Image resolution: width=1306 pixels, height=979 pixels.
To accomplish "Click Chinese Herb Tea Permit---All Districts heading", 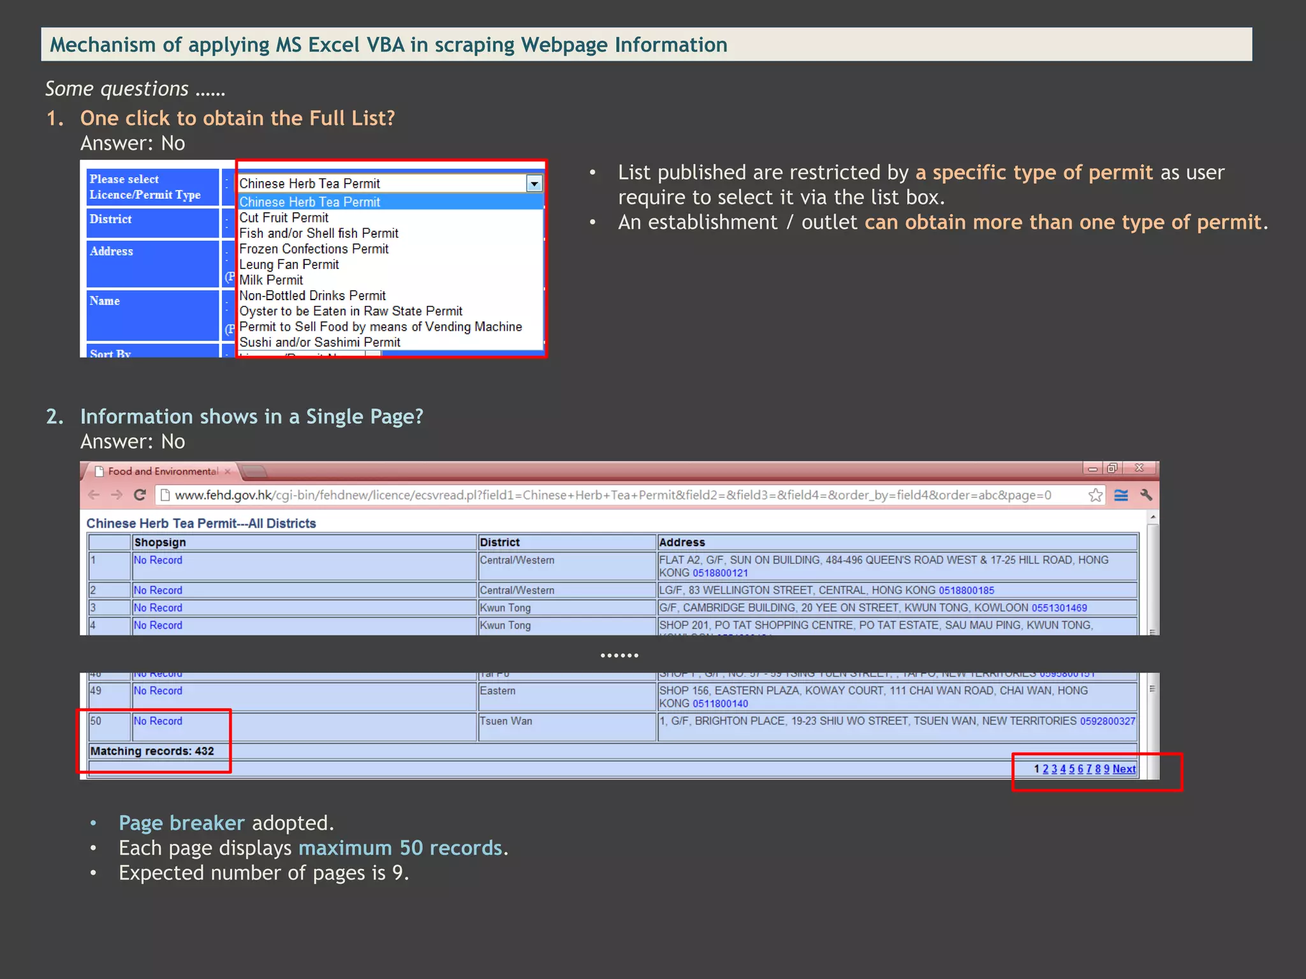I will coord(201,523).
